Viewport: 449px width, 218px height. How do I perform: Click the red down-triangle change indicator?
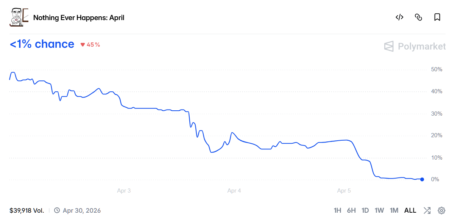pos(83,45)
